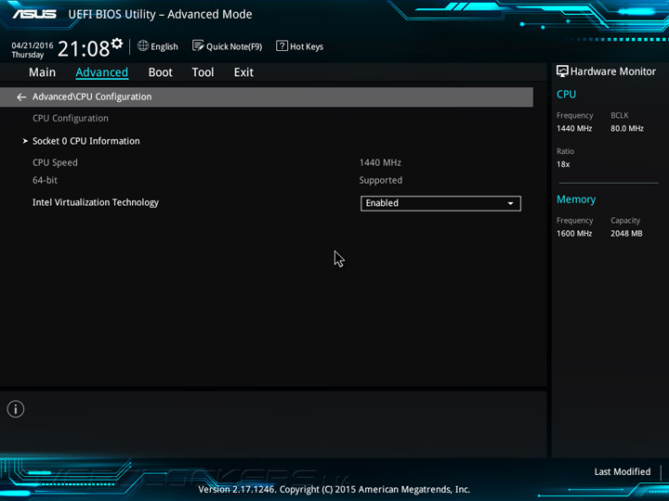Click the CPU heading in Hardware Monitor
This screenshot has width=669, height=501.
tap(566, 94)
